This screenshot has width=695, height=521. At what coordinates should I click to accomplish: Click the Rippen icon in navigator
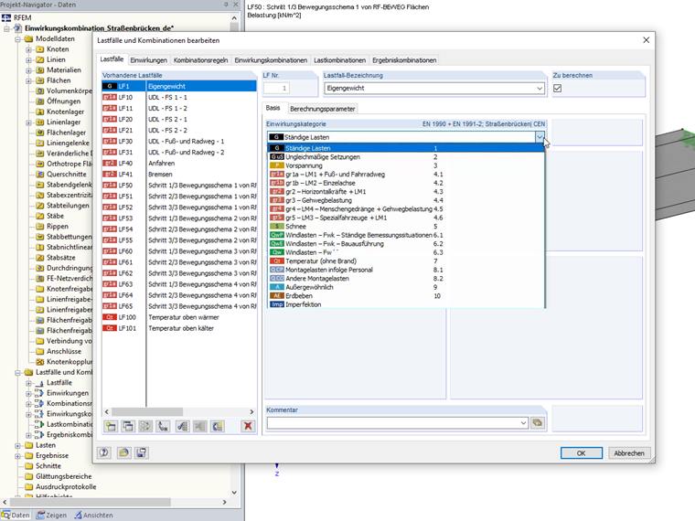coord(40,227)
